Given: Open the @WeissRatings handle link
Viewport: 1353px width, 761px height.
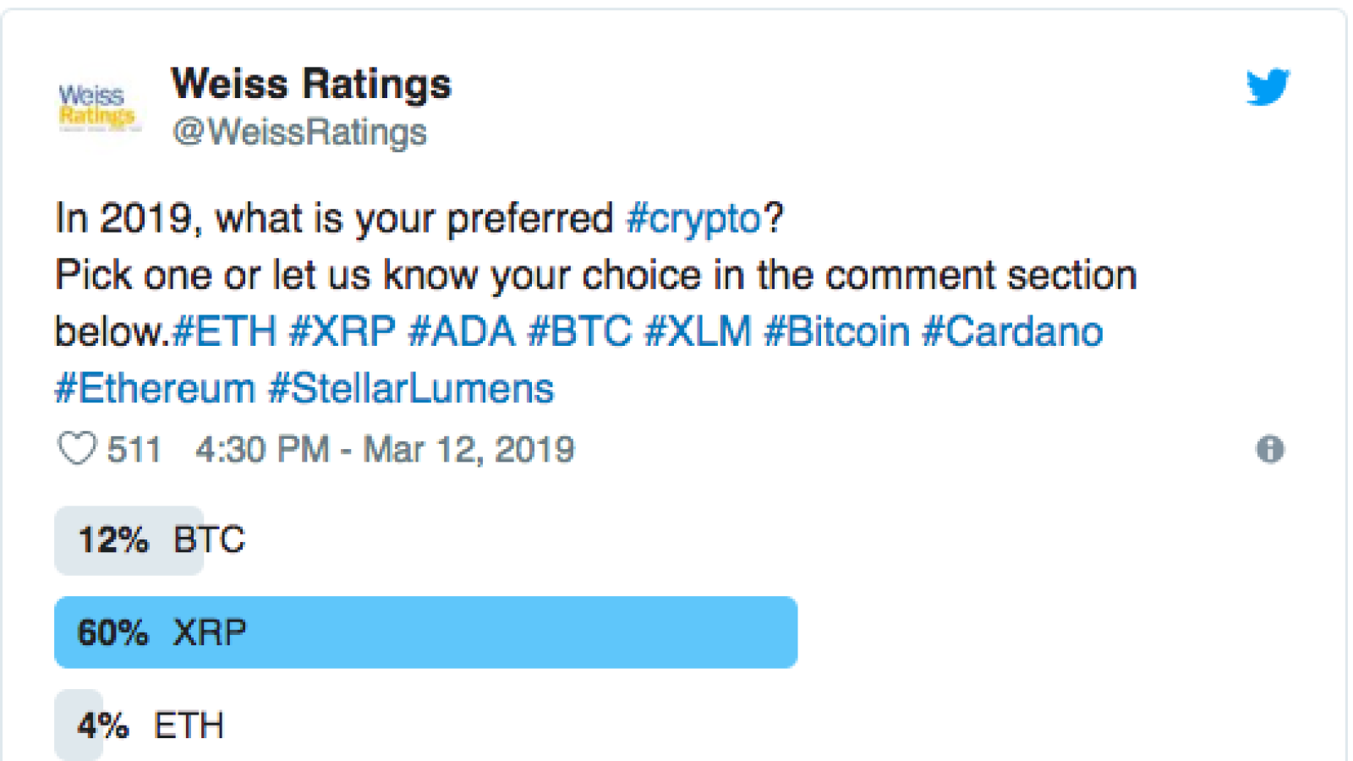Looking at the screenshot, I should (299, 133).
